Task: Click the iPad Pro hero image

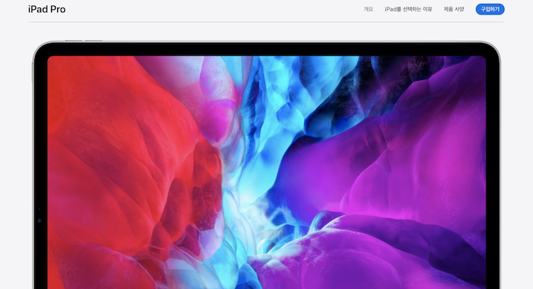Action: click(266, 165)
